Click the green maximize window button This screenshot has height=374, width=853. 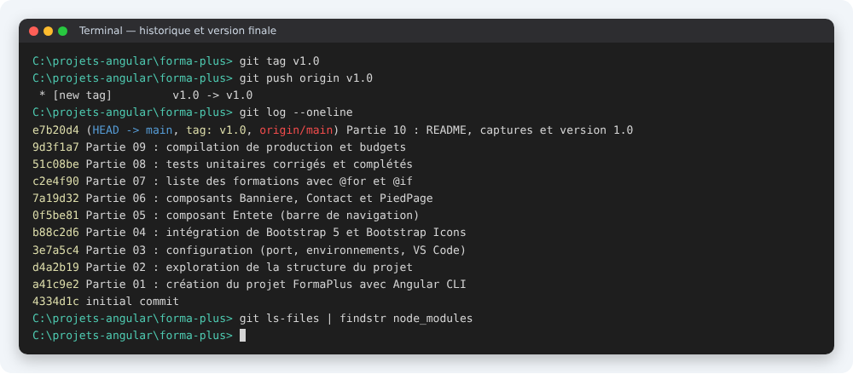click(62, 31)
